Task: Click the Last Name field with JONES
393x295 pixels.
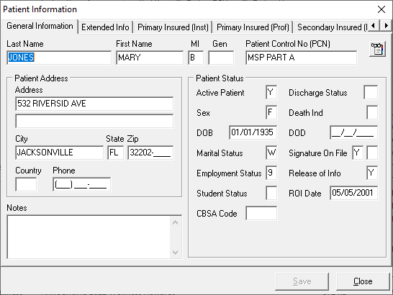Action: pyautogui.click(x=59, y=58)
